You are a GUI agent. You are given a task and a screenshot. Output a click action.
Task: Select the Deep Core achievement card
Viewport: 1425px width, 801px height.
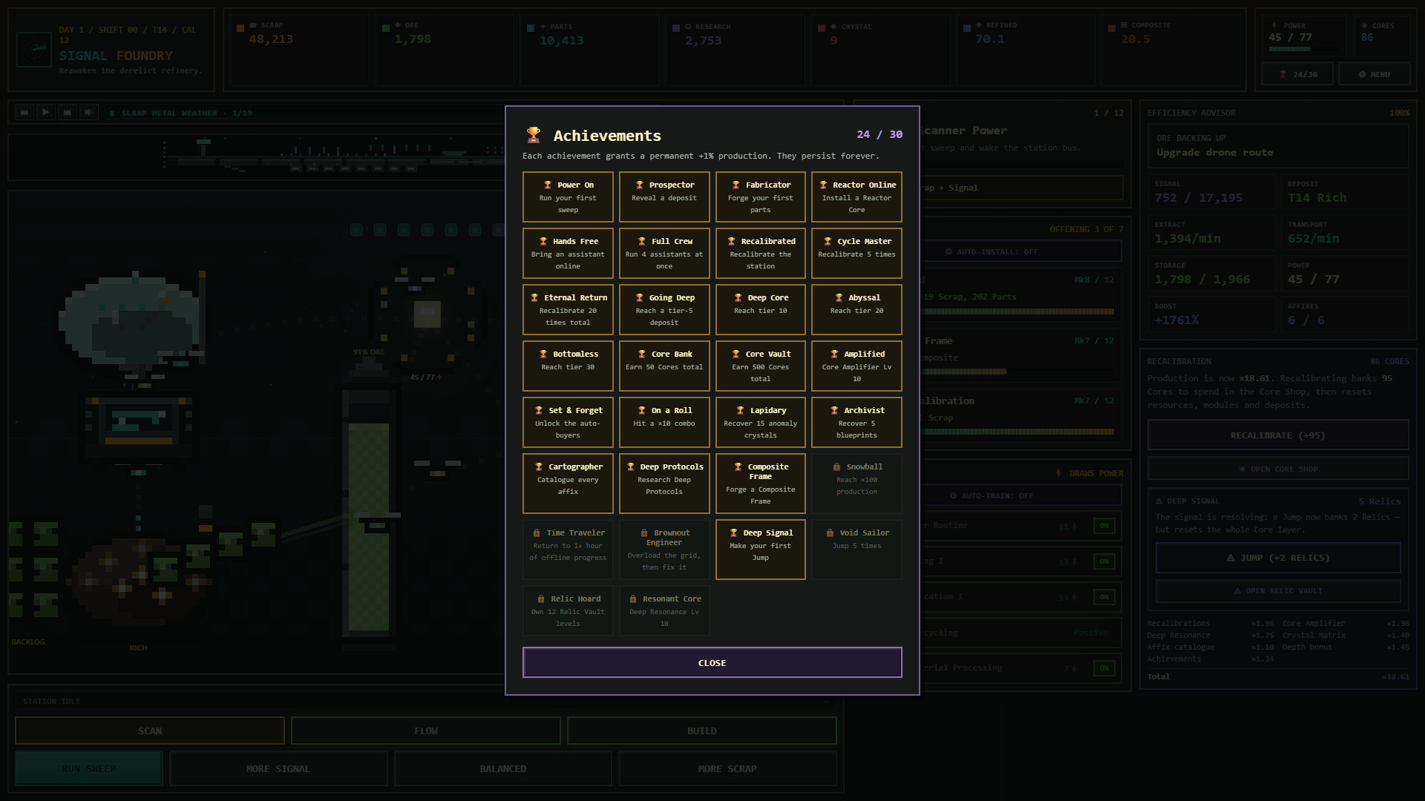point(761,309)
